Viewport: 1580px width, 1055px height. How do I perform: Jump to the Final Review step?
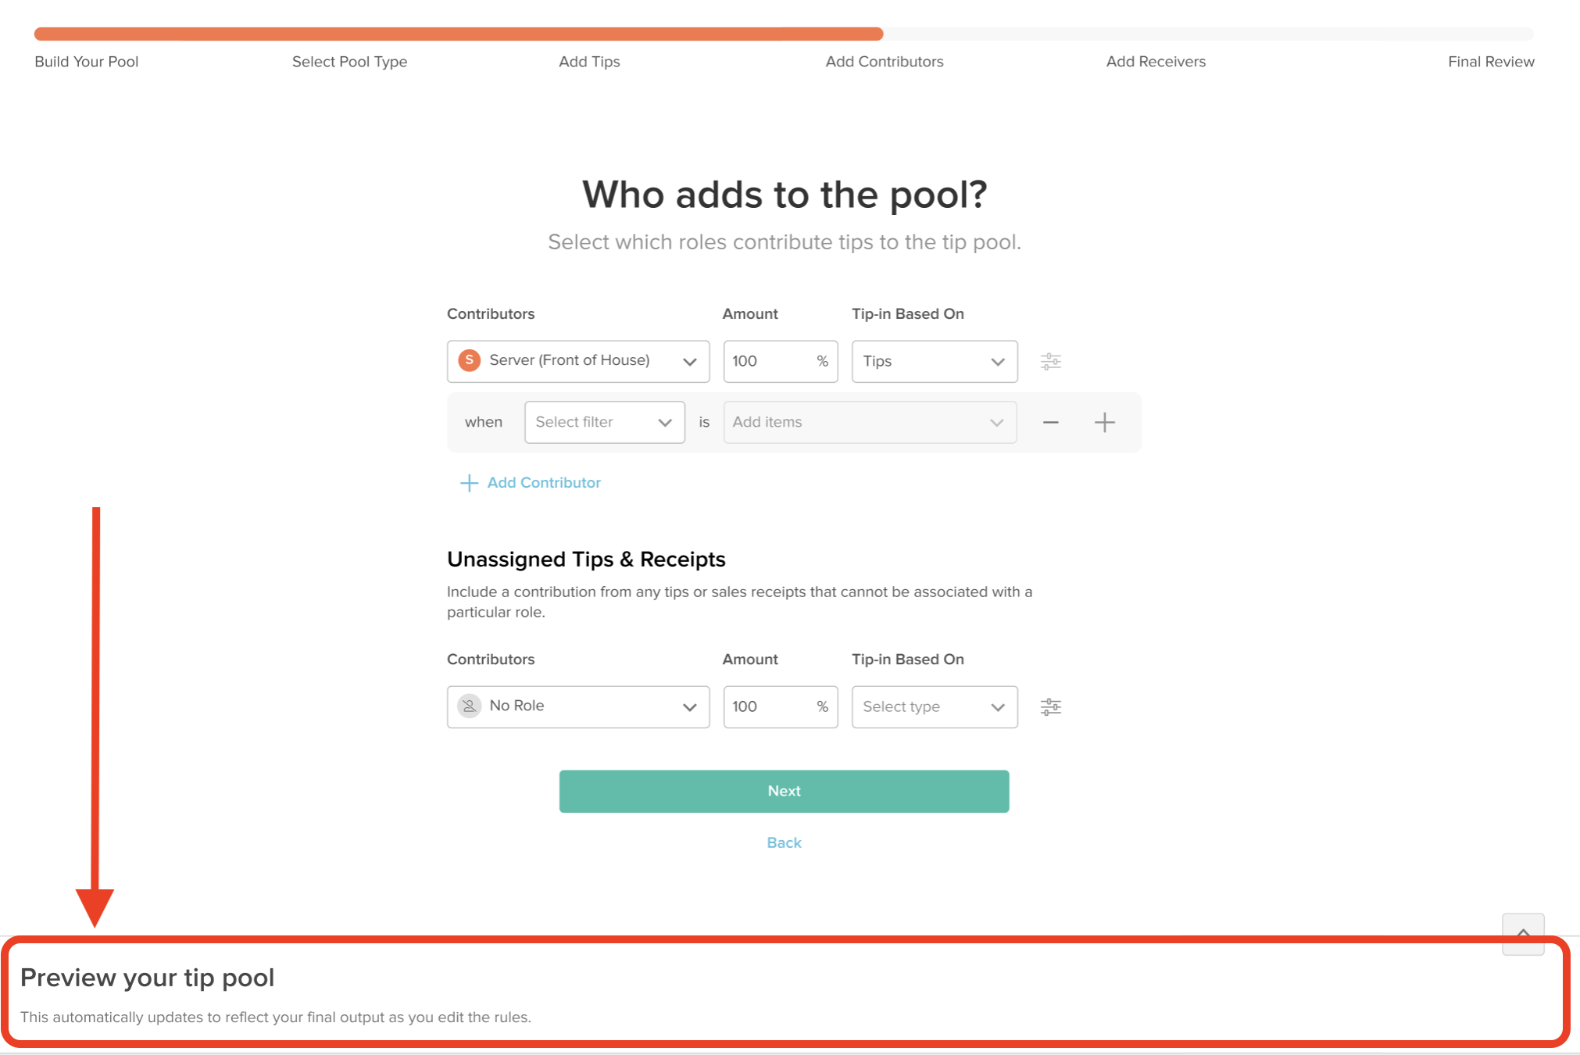point(1490,62)
